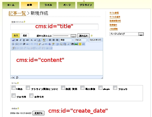The image size is (152, 117).
Task: Check the 導入事例 label checkbox
Action: pyautogui.click(x=82, y=88)
